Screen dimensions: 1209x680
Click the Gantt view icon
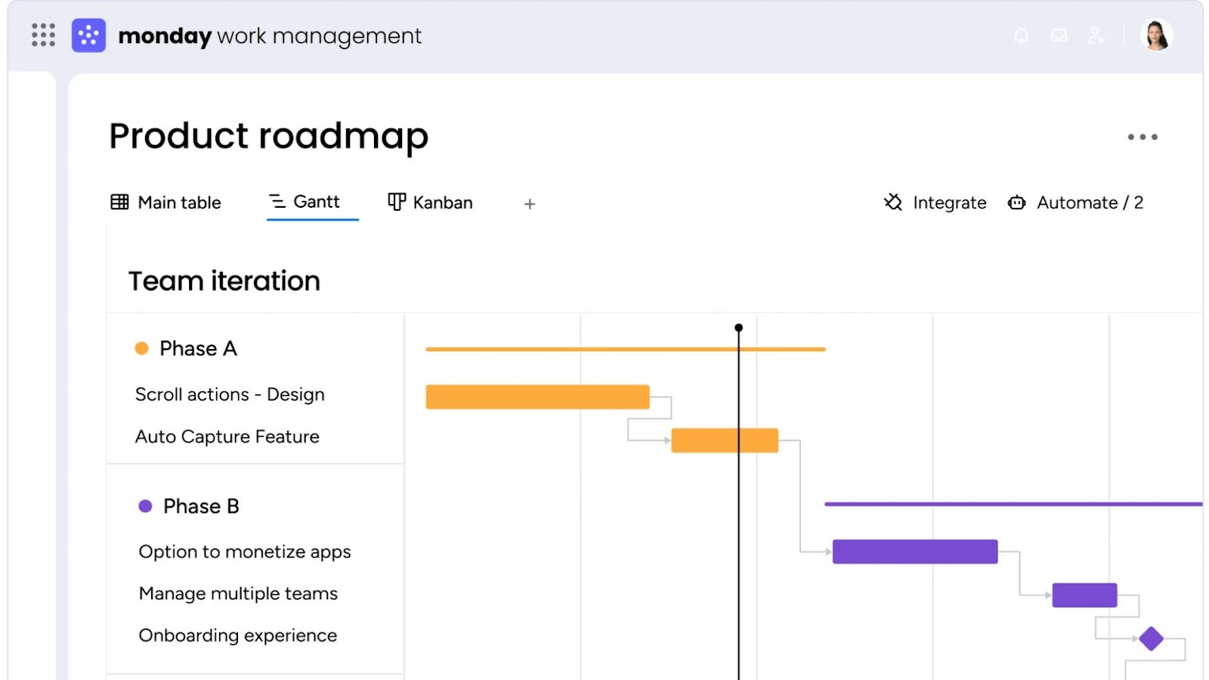click(275, 202)
